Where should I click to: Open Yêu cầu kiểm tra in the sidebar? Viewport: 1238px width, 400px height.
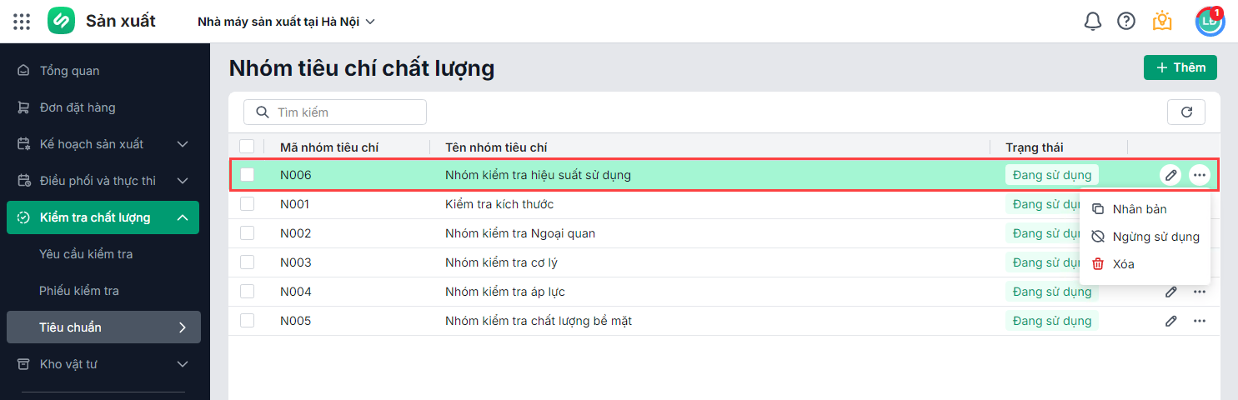click(x=86, y=254)
